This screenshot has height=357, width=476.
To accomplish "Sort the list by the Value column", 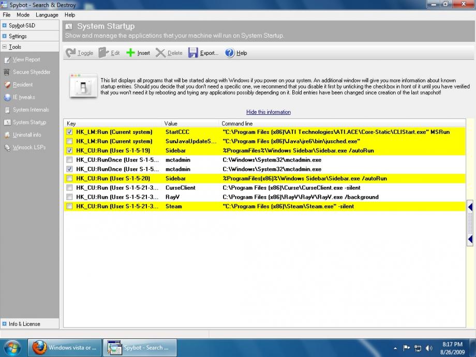I will click(x=190, y=124).
